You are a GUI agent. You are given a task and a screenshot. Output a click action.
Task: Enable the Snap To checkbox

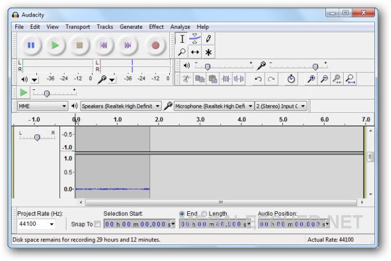click(x=98, y=224)
